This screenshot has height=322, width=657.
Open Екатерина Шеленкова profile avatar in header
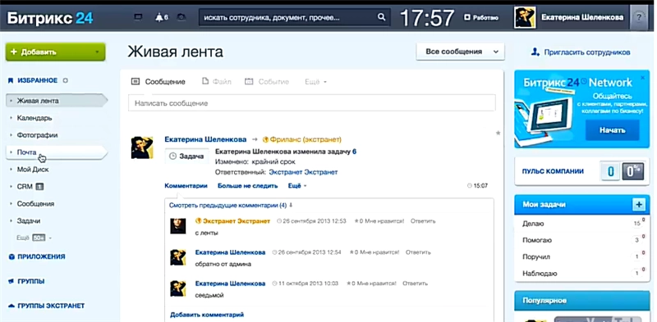coord(525,17)
